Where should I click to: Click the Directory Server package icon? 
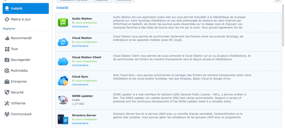(63, 119)
